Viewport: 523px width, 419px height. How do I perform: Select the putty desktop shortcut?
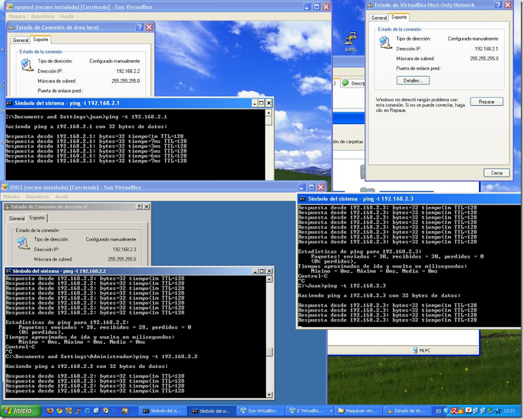tap(350, 42)
